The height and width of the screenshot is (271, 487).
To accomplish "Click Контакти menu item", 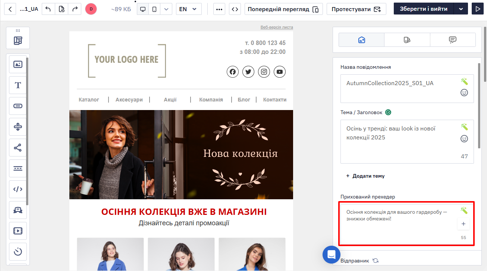I will 275,100.
